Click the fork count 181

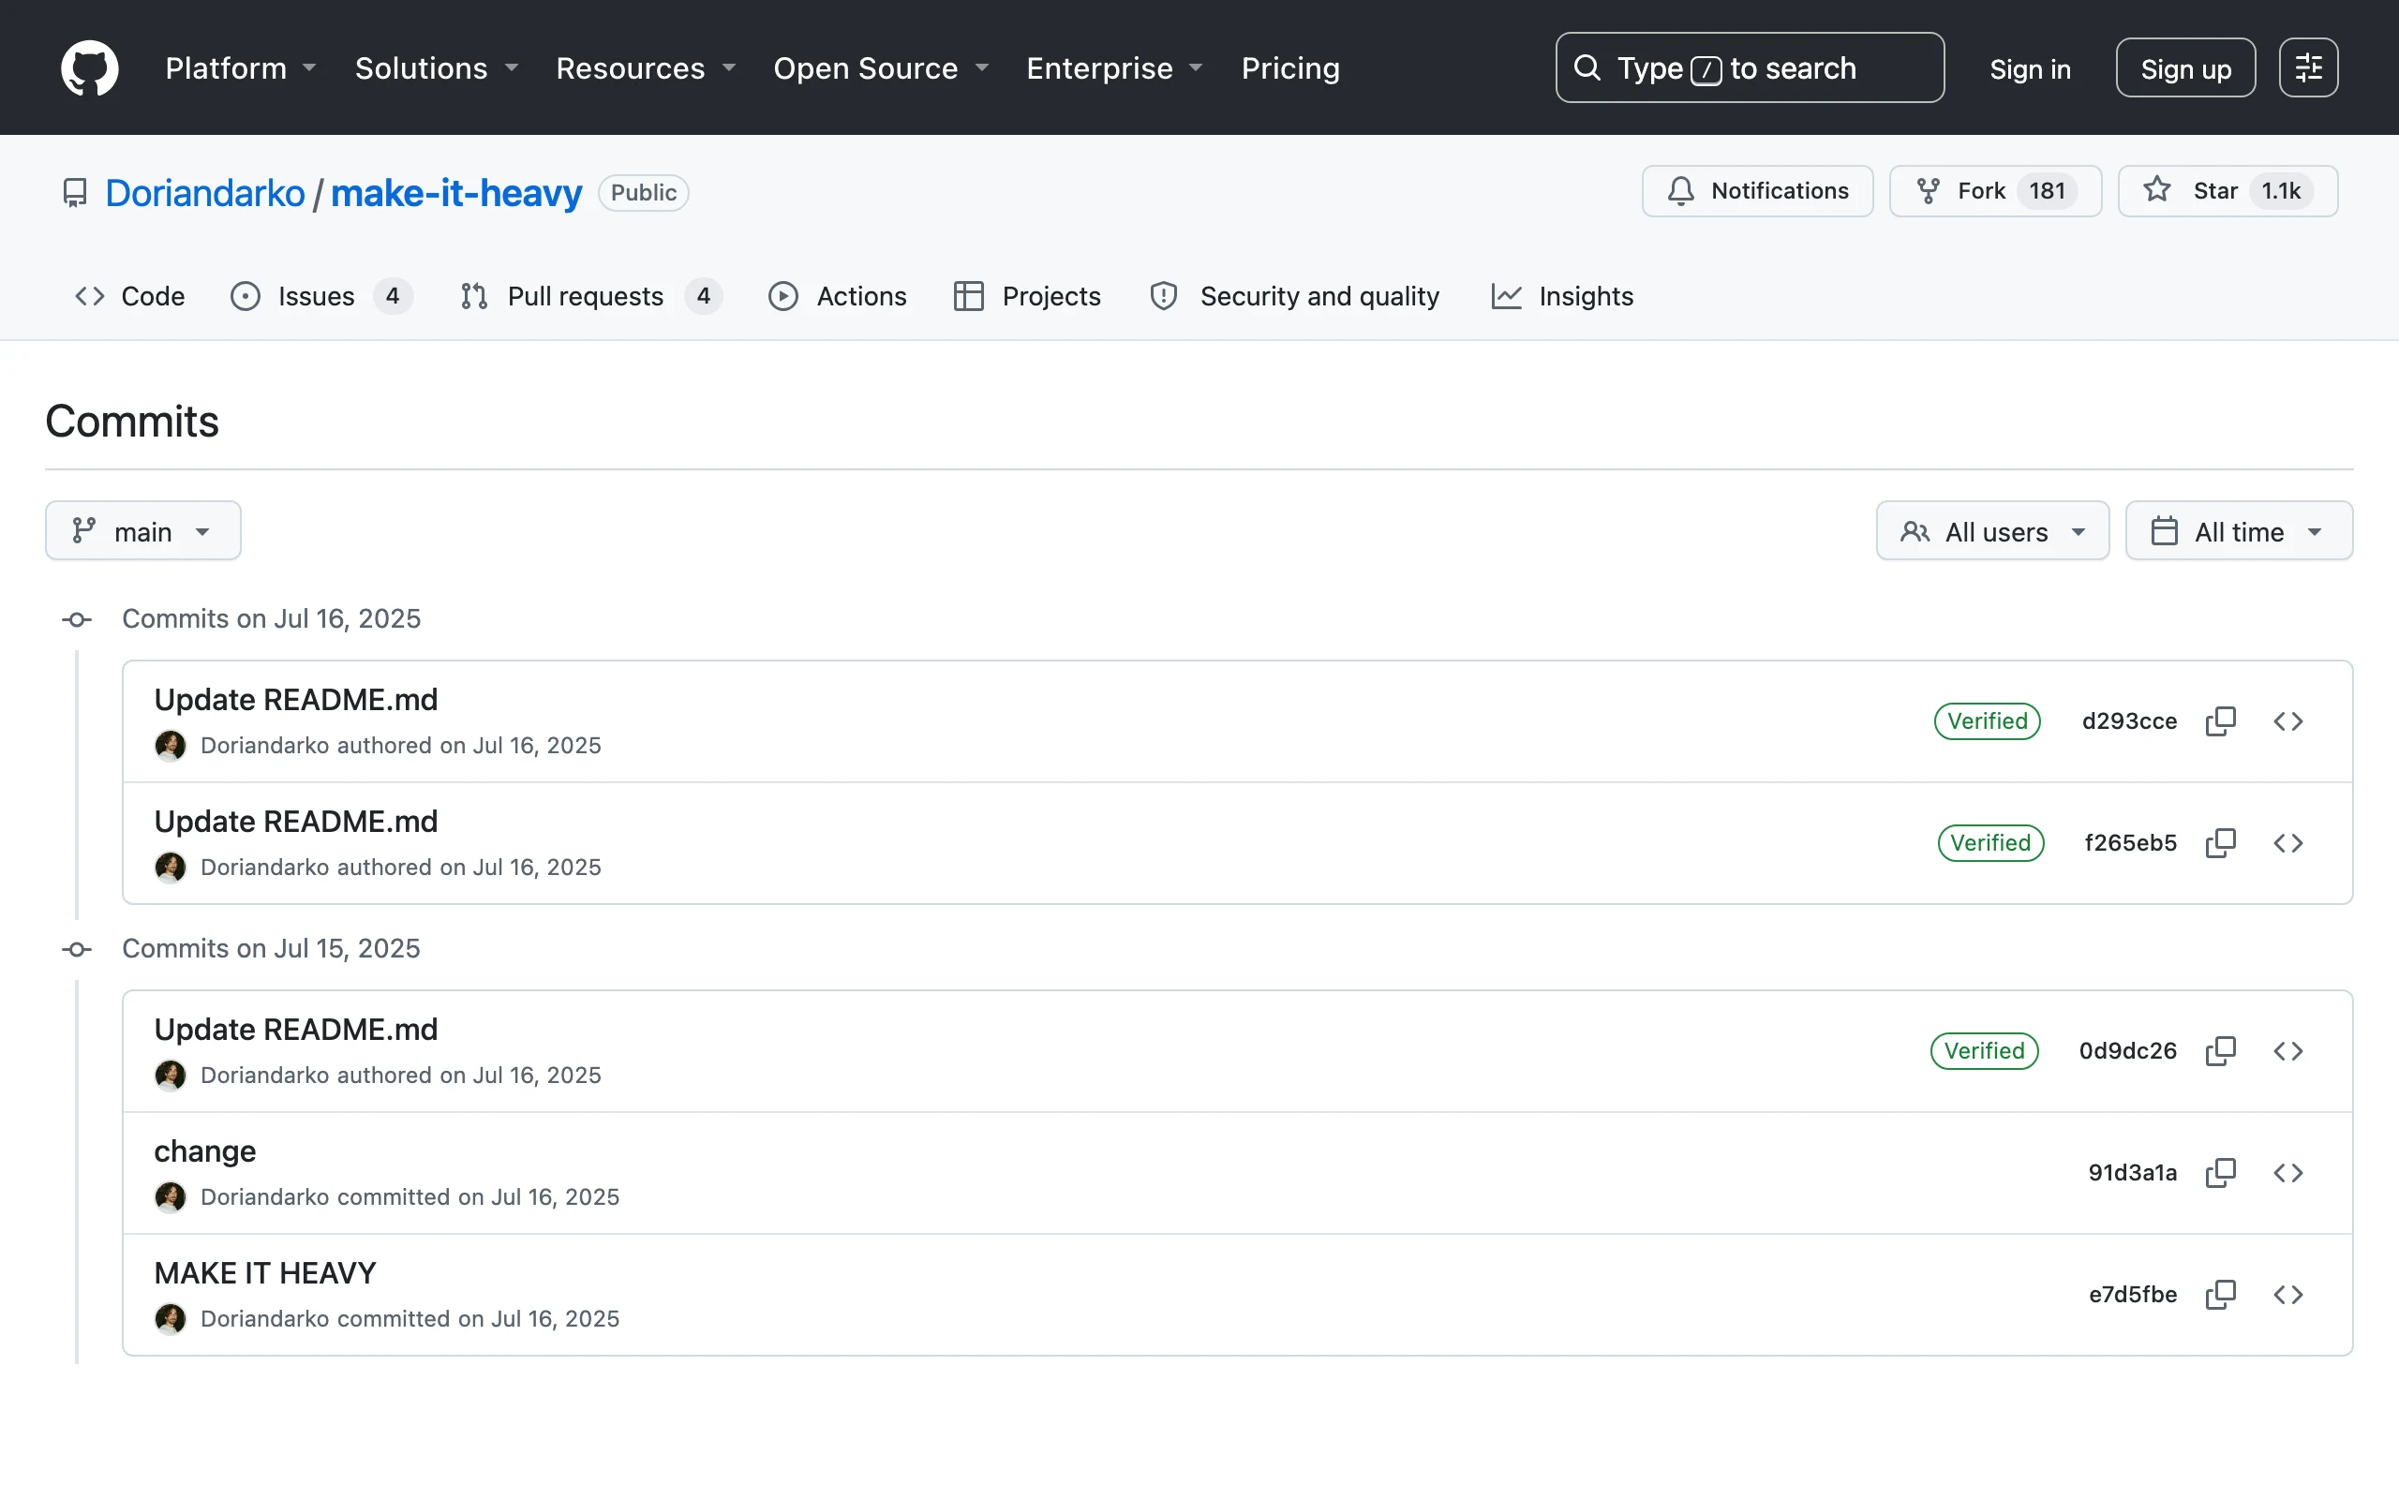pyautogui.click(x=2046, y=191)
